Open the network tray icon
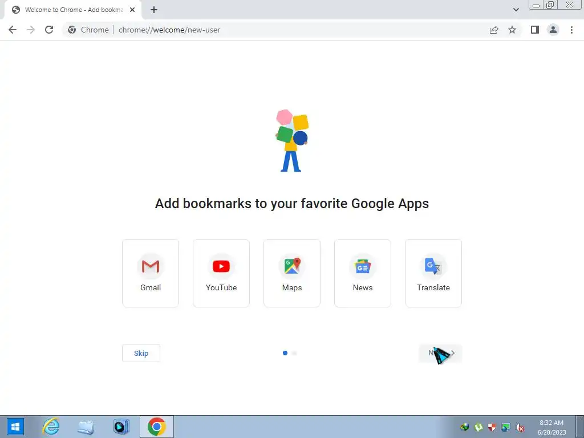 click(x=506, y=428)
